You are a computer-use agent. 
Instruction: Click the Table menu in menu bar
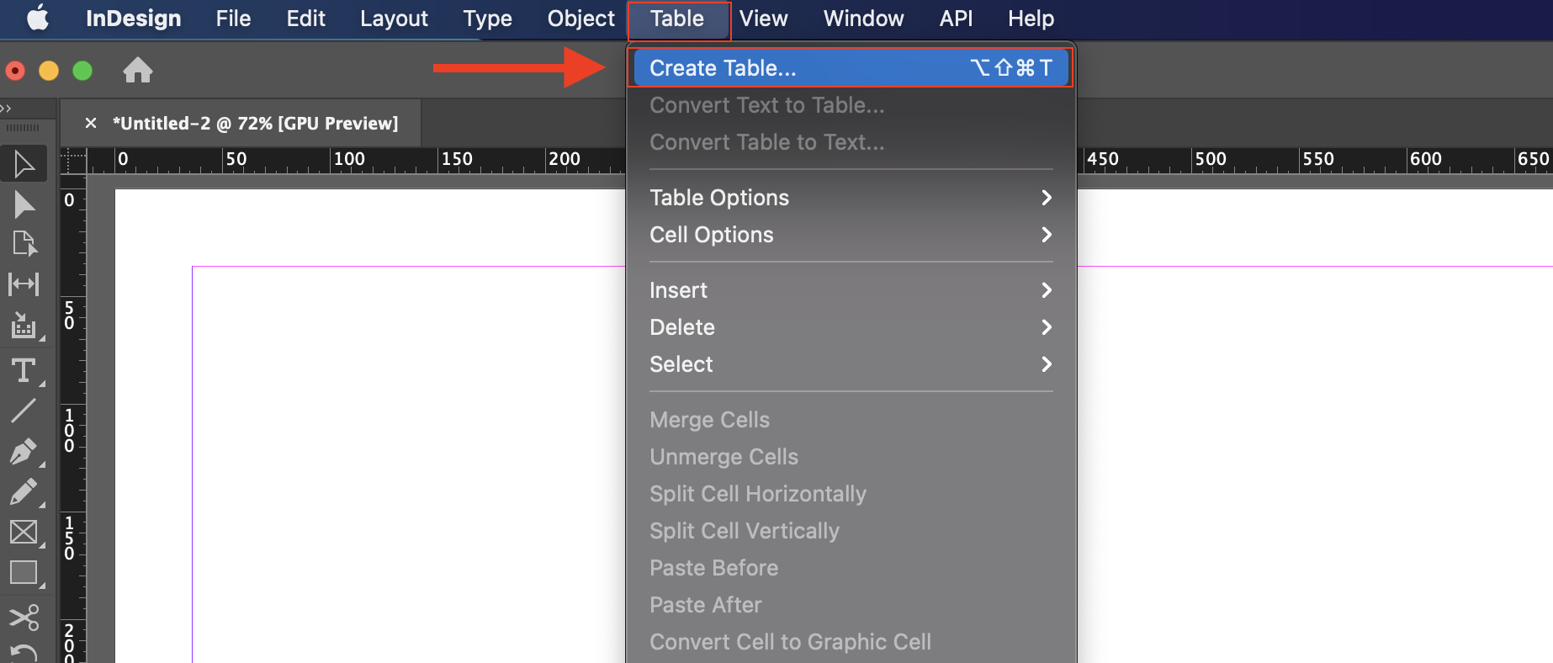[677, 19]
